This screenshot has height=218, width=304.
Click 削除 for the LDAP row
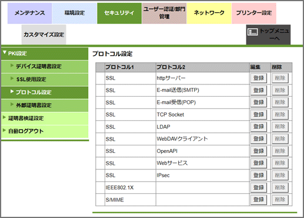coord(280,127)
